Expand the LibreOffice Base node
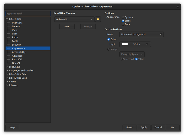 pyautogui.click(x=7, y=78)
